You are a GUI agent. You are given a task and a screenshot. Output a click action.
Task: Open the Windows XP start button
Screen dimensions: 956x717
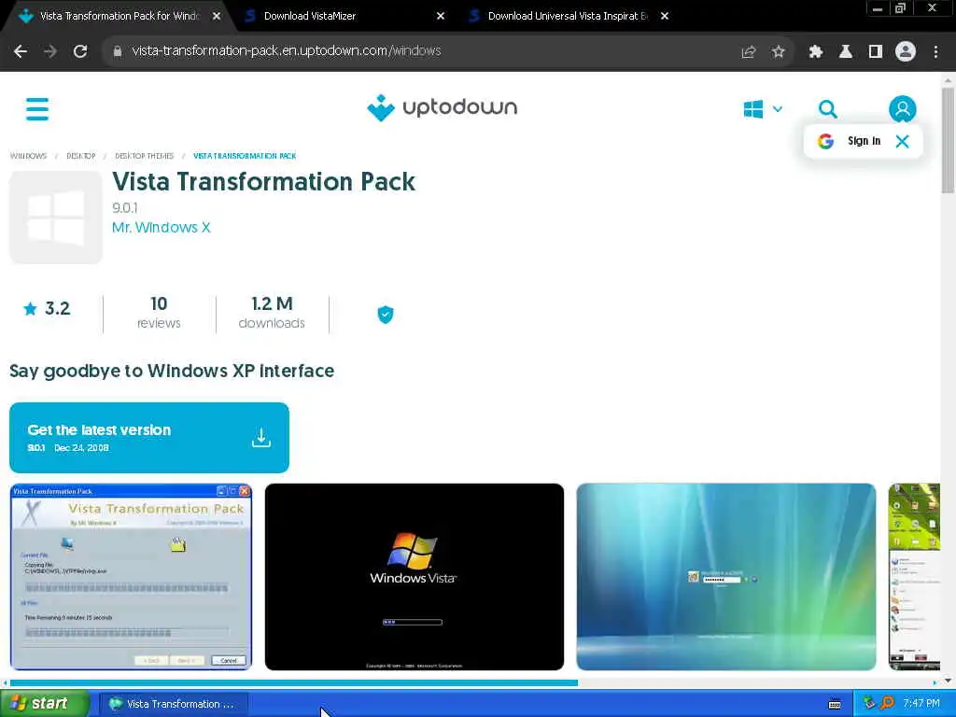click(45, 704)
